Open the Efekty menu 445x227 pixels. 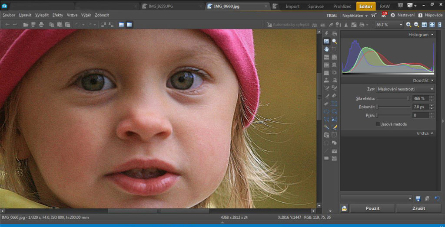58,15
